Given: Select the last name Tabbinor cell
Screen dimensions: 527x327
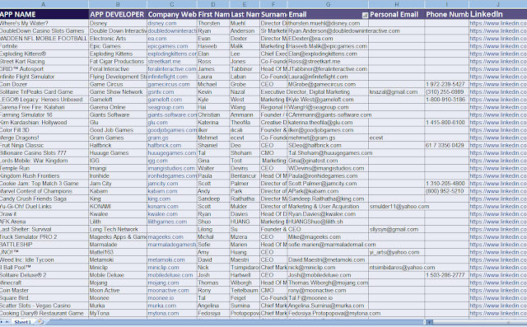Looking at the screenshot, I should tap(245, 69).
